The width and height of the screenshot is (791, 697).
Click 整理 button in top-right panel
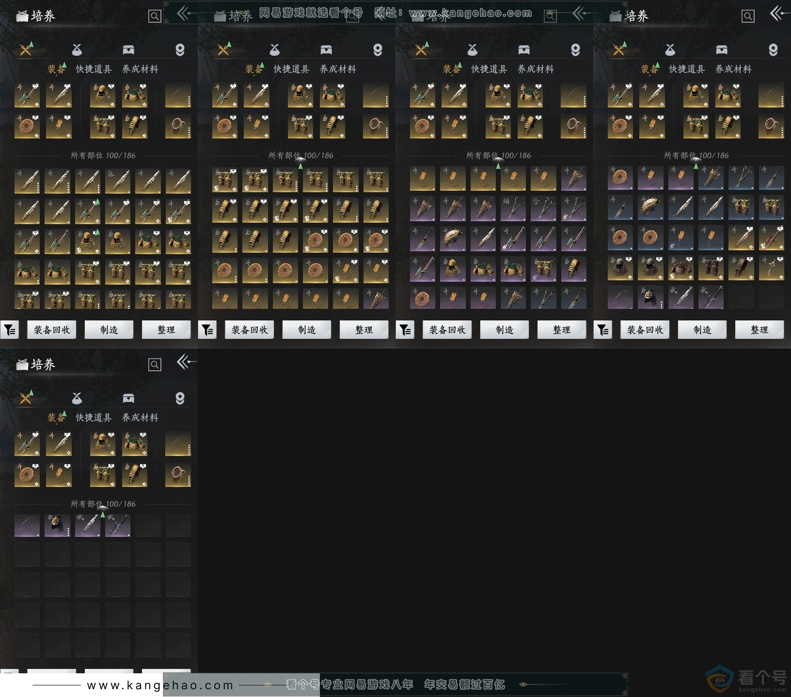click(759, 330)
